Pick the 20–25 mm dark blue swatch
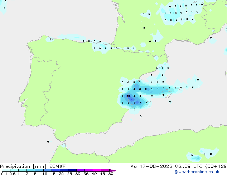 point(64,170)
